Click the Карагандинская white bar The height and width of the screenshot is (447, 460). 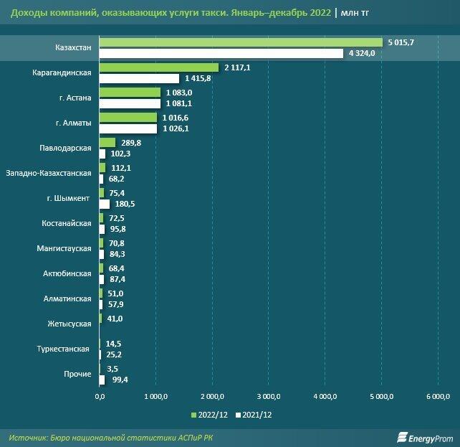(139, 78)
